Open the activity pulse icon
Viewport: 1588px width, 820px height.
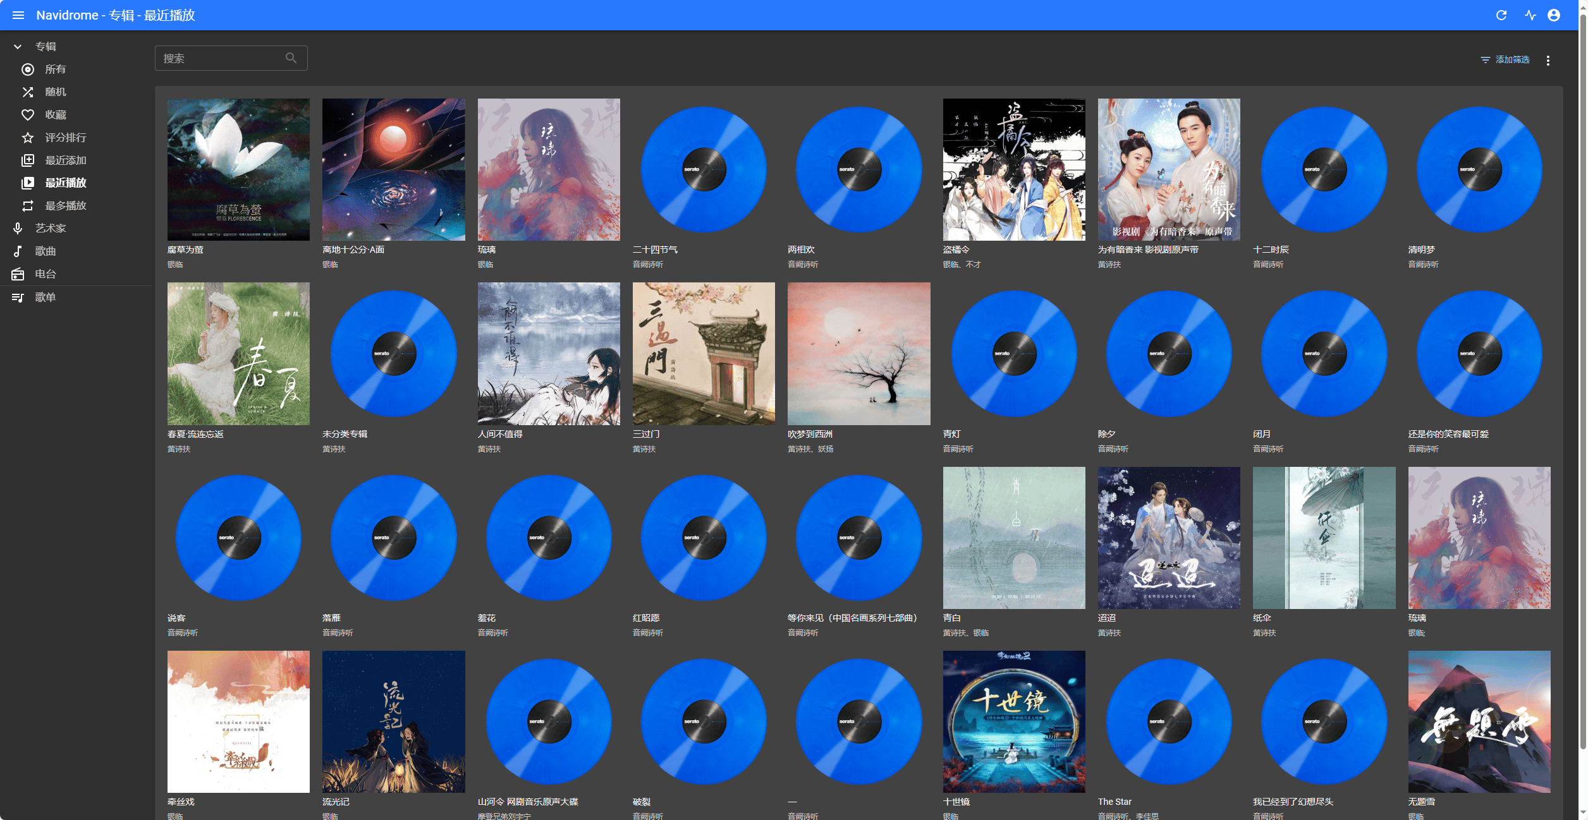[1530, 15]
